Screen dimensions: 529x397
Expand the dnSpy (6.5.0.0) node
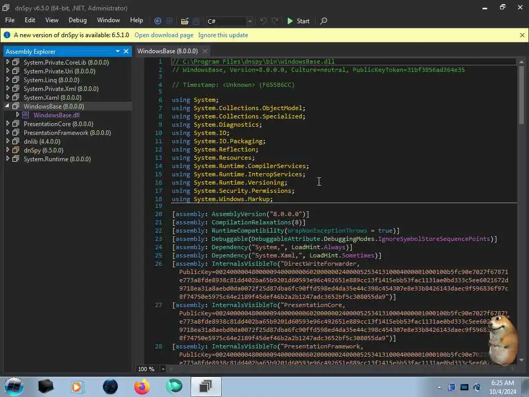click(x=7, y=150)
